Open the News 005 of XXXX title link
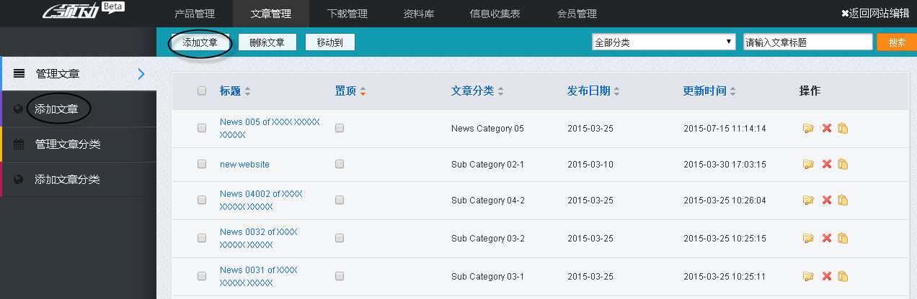The height and width of the screenshot is (299, 917). tap(270, 128)
